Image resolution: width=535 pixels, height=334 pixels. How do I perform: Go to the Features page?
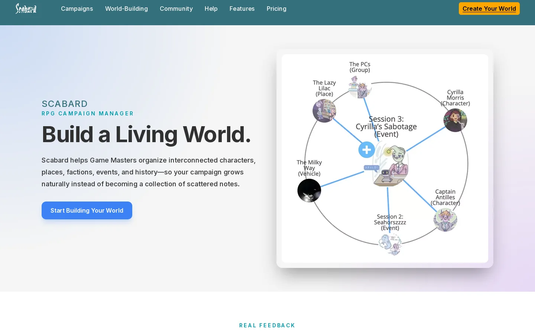[242, 9]
